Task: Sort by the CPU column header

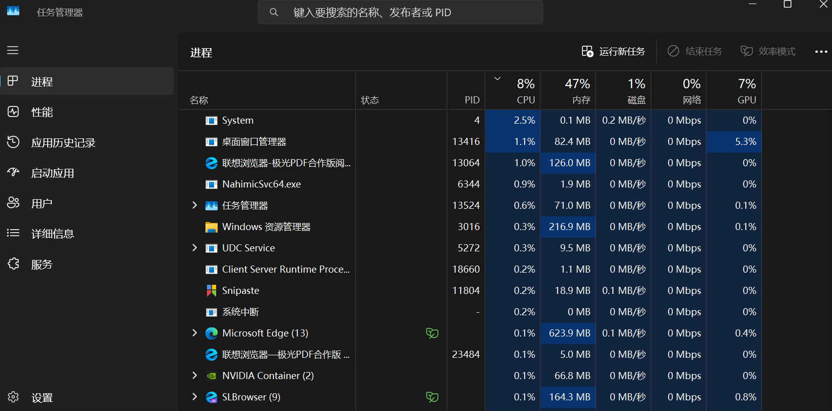Action: [x=513, y=90]
